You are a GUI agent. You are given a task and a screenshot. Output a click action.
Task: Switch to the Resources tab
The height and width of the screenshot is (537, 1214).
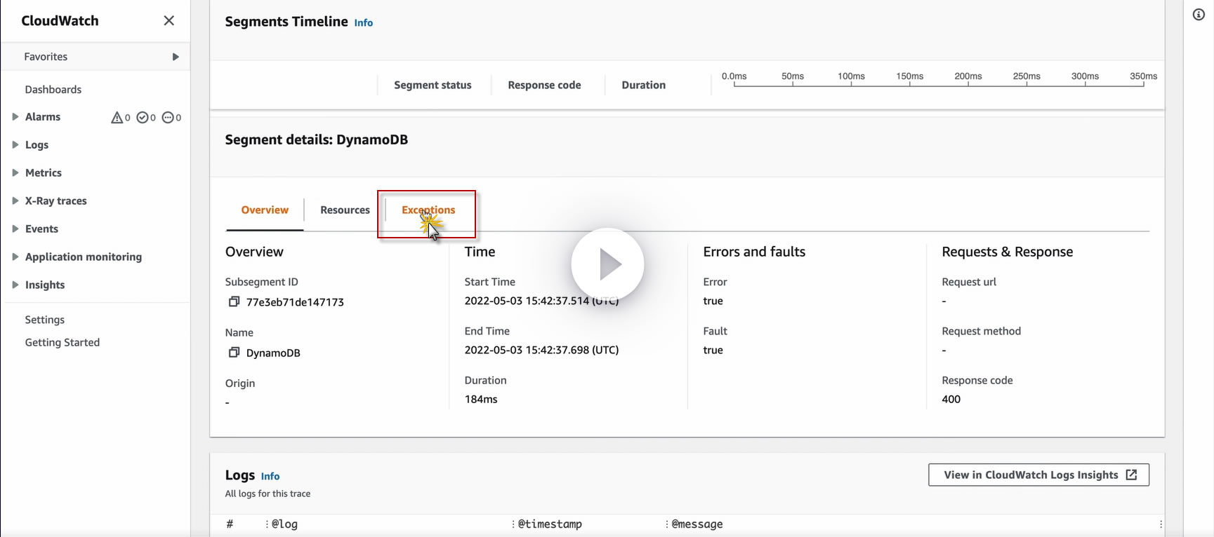[345, 210]
